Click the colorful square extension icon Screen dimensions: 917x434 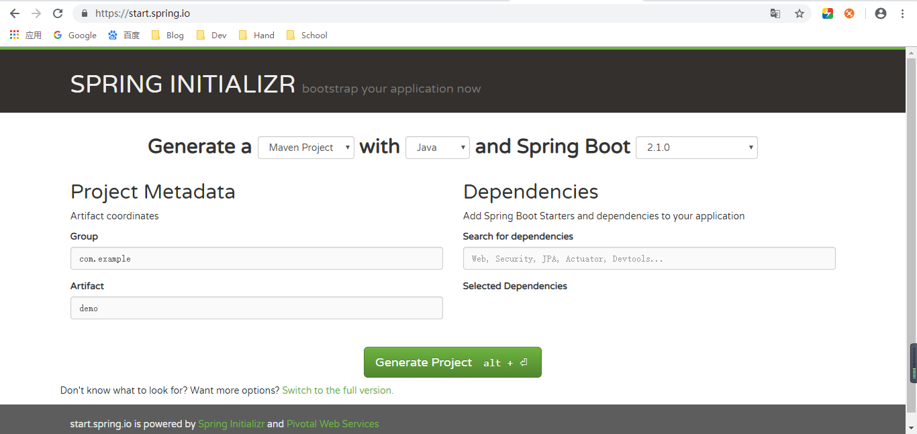828,13
